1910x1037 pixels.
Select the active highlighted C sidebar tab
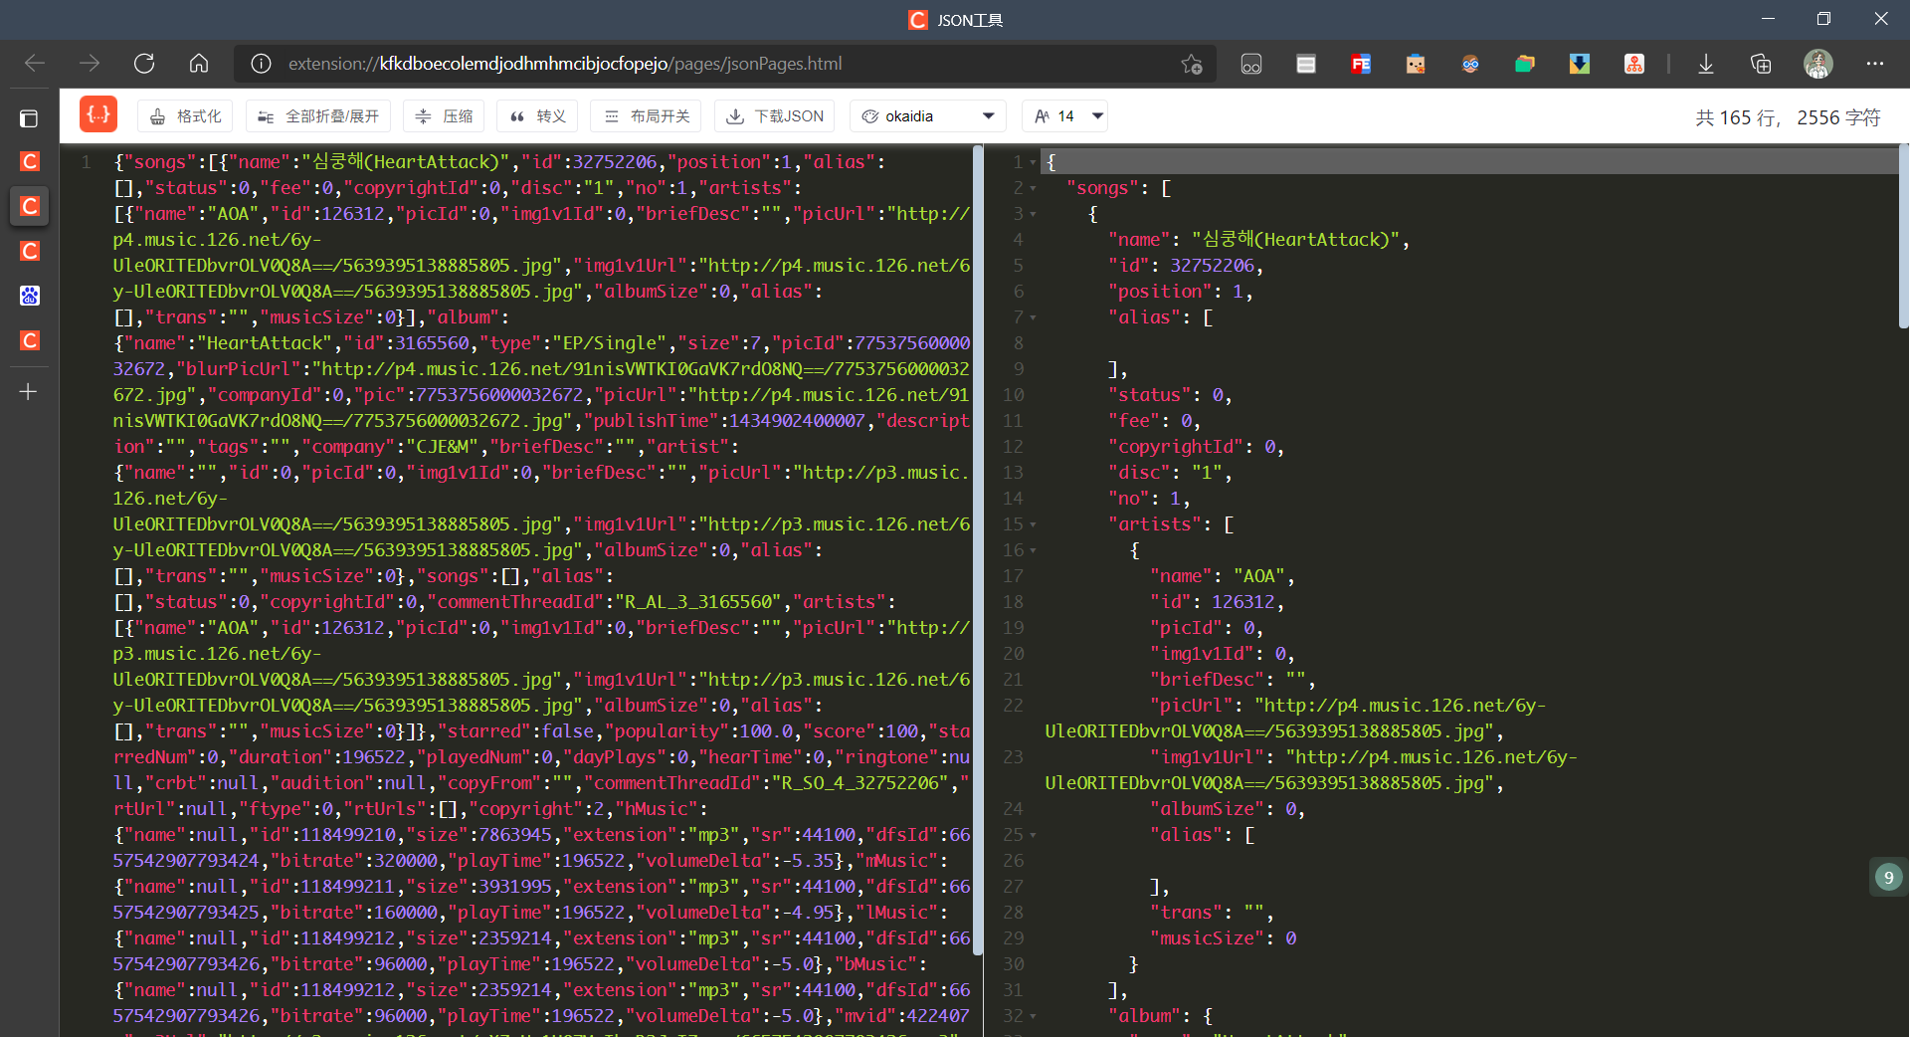[x=30, y=206]
